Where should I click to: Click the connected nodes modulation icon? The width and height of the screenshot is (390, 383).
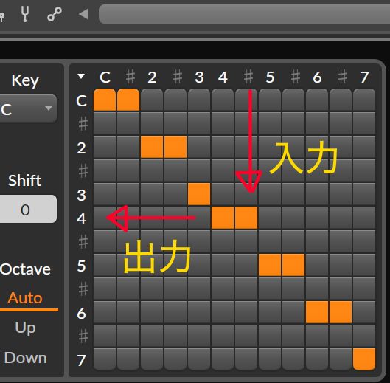coord(55,14)
